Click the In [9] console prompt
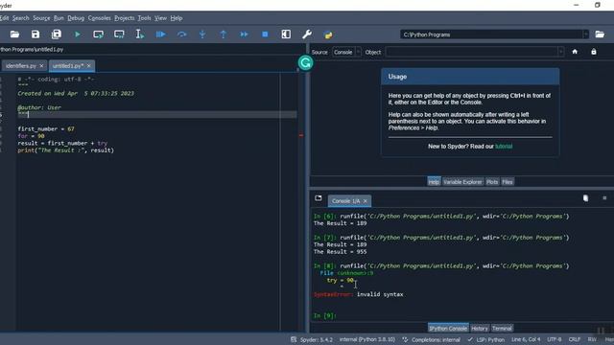 325,315
